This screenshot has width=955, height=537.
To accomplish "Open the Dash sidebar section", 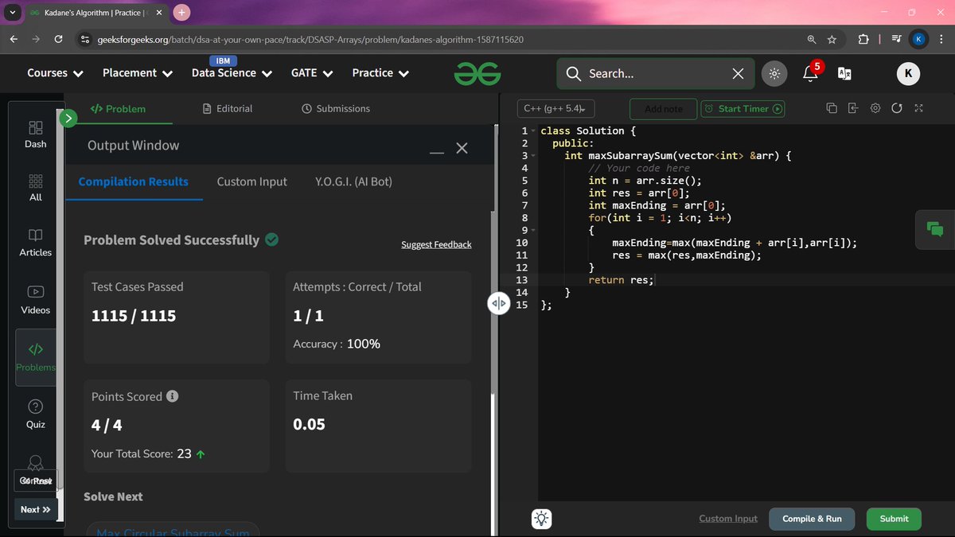I will click(x=36, y=134).
